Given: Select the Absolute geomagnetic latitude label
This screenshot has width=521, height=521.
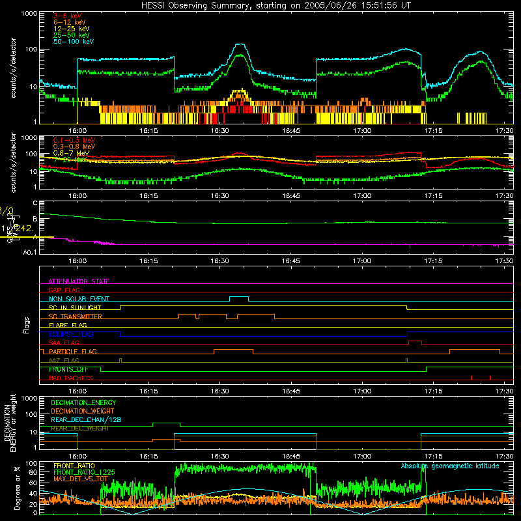Looking at the screenshot, I should tap(450, 466).
